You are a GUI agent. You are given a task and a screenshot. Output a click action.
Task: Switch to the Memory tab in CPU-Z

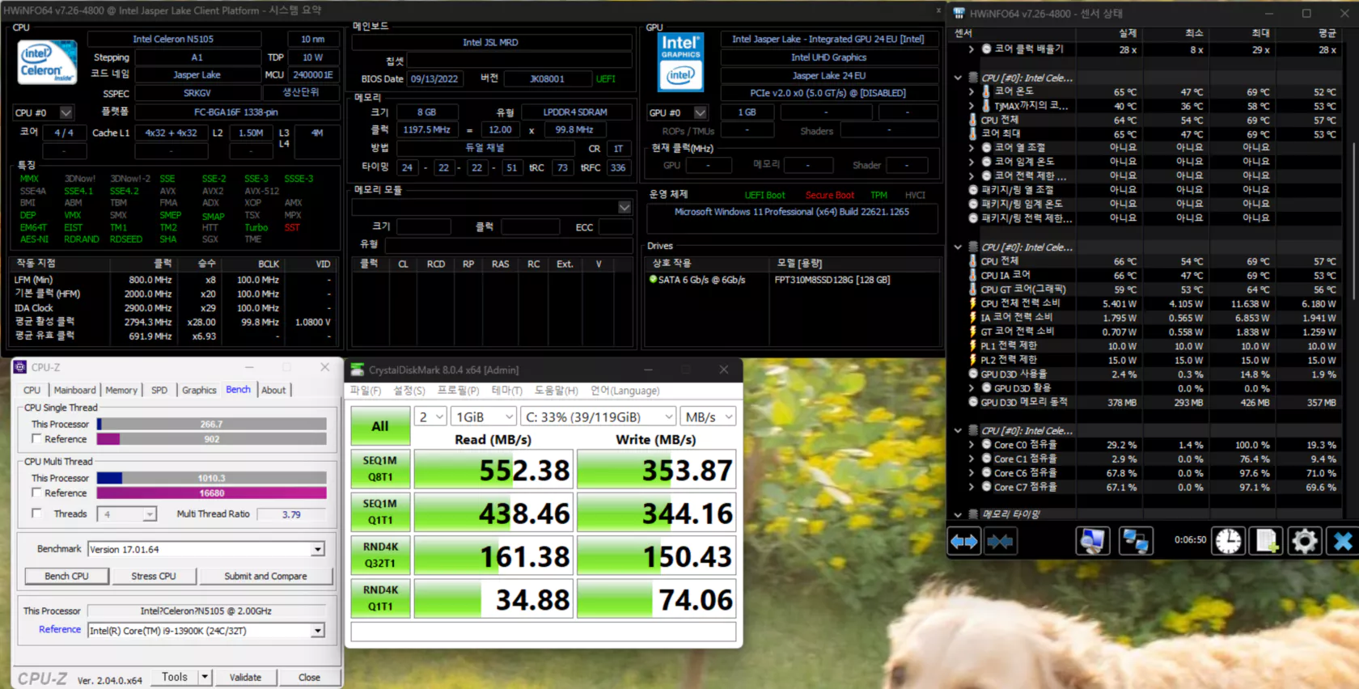point(121,390)
